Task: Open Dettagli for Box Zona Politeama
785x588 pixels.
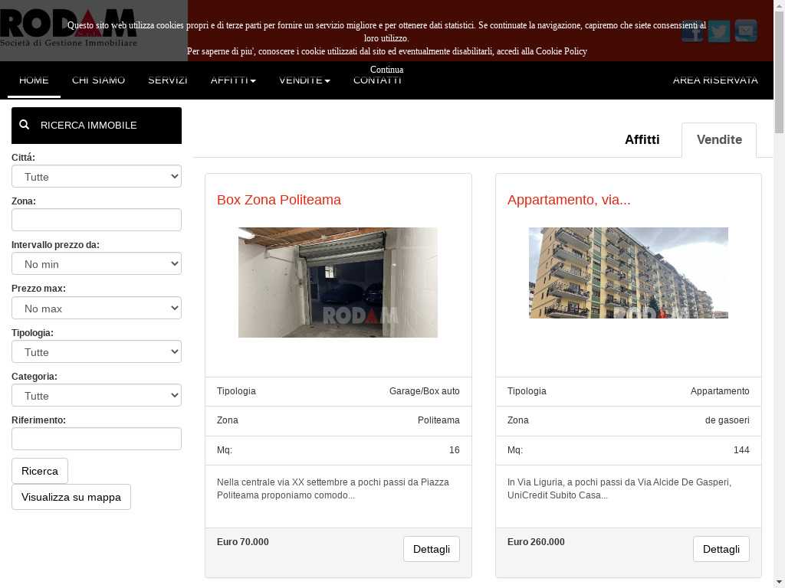Action: tap(431, 549)
